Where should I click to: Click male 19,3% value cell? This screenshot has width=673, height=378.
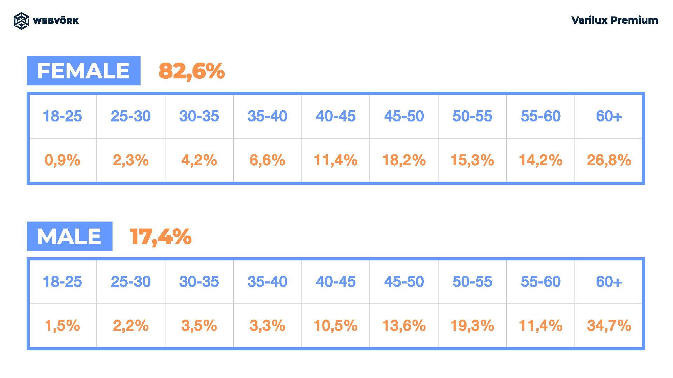[472, 326]
